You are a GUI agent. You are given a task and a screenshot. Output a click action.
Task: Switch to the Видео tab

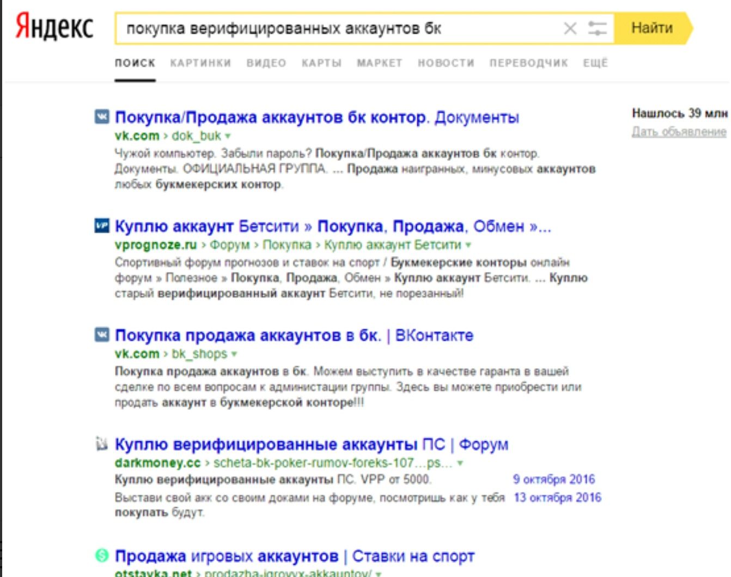[266, 63]
